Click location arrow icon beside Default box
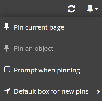Viewport: 102px width, 101px height. [7, 91]
